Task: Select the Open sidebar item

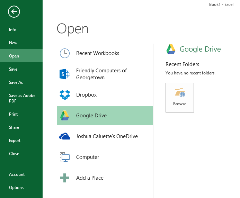Action: tap(21, 56)
